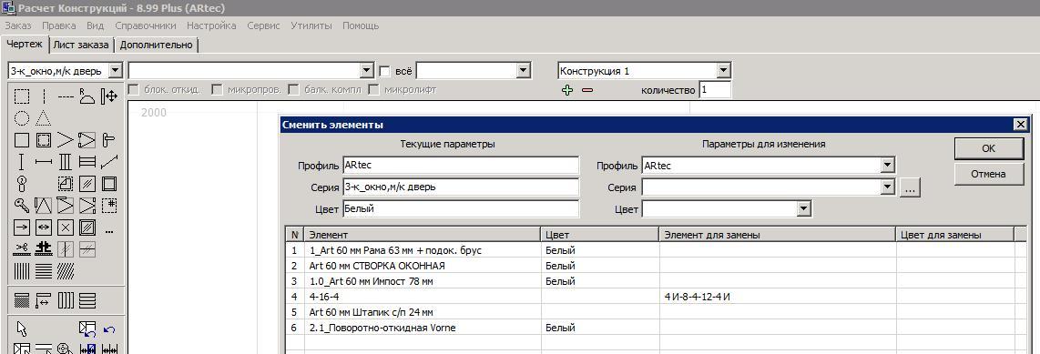Select the arch with radius R tool
This screenshot has height=354, width=1040.
pos(87,96)
